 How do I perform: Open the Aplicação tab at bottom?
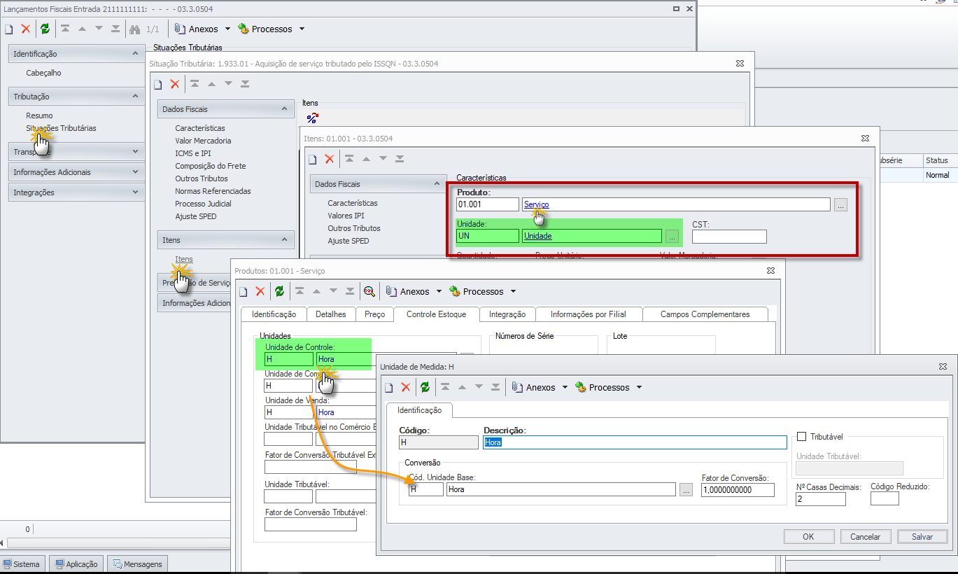[x=77, y=564]
